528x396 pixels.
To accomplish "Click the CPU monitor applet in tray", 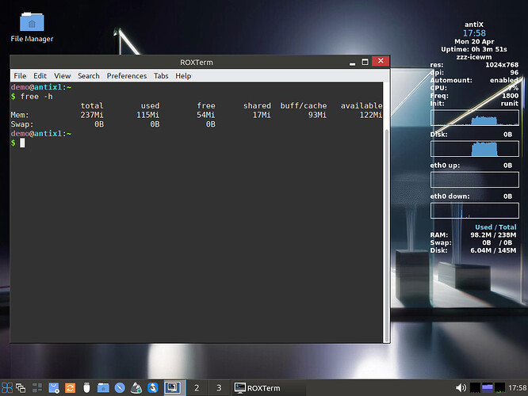I will tap(499, 388).
